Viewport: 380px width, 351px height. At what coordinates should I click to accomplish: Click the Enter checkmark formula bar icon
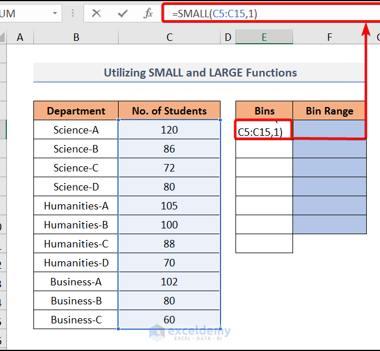point(123,13)
